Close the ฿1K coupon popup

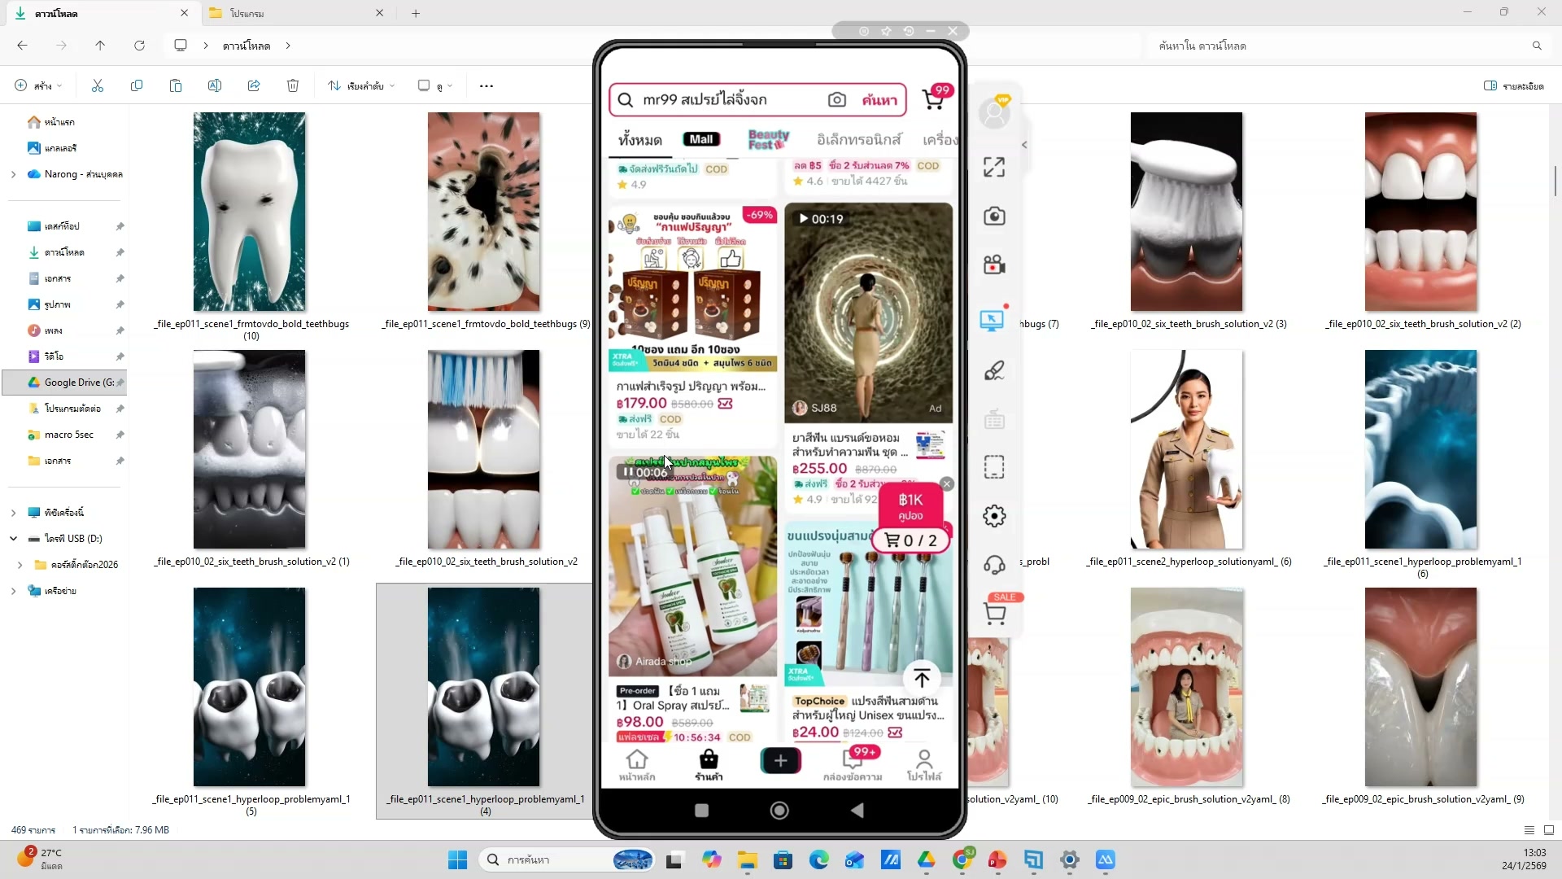[x=946, y=484]
